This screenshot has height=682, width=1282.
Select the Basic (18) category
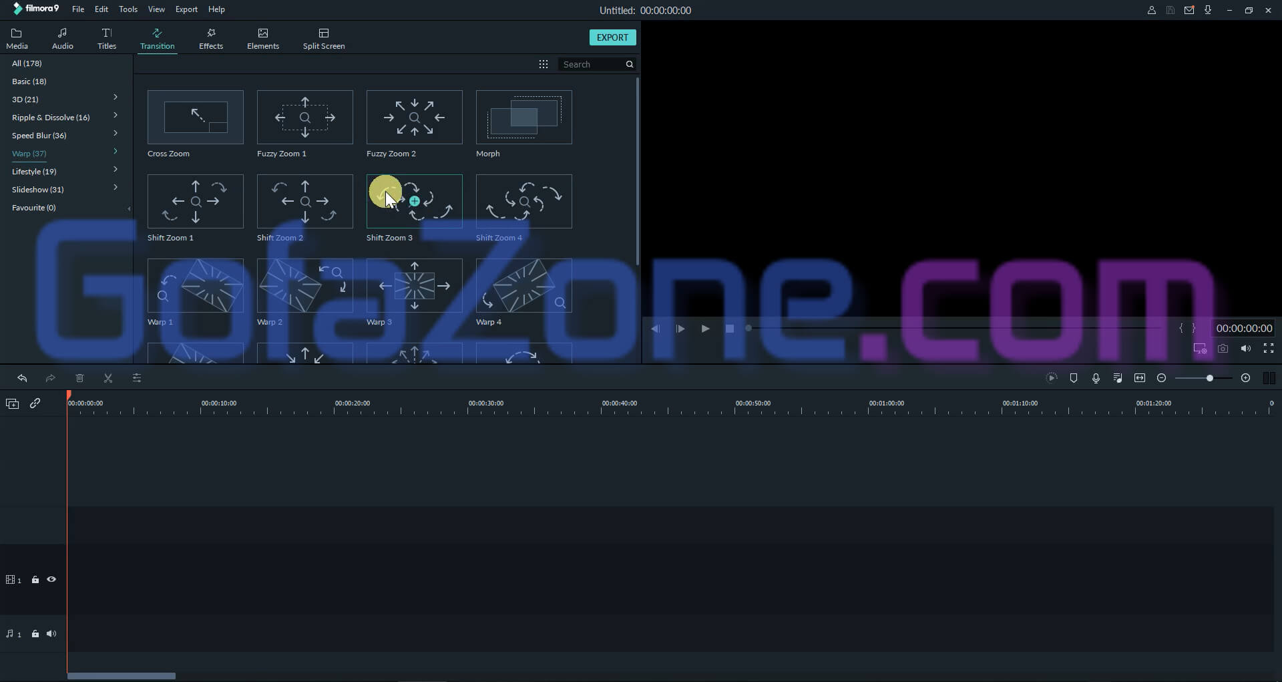point(29,81)
